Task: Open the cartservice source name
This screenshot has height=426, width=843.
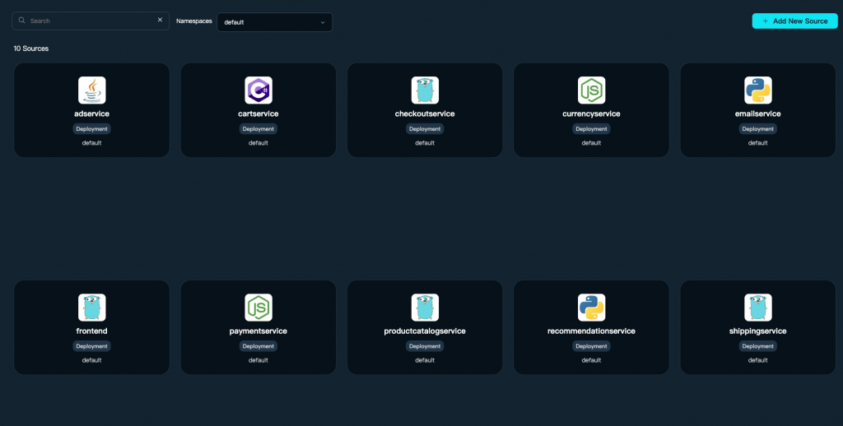Action: click(x=258, y=113)
